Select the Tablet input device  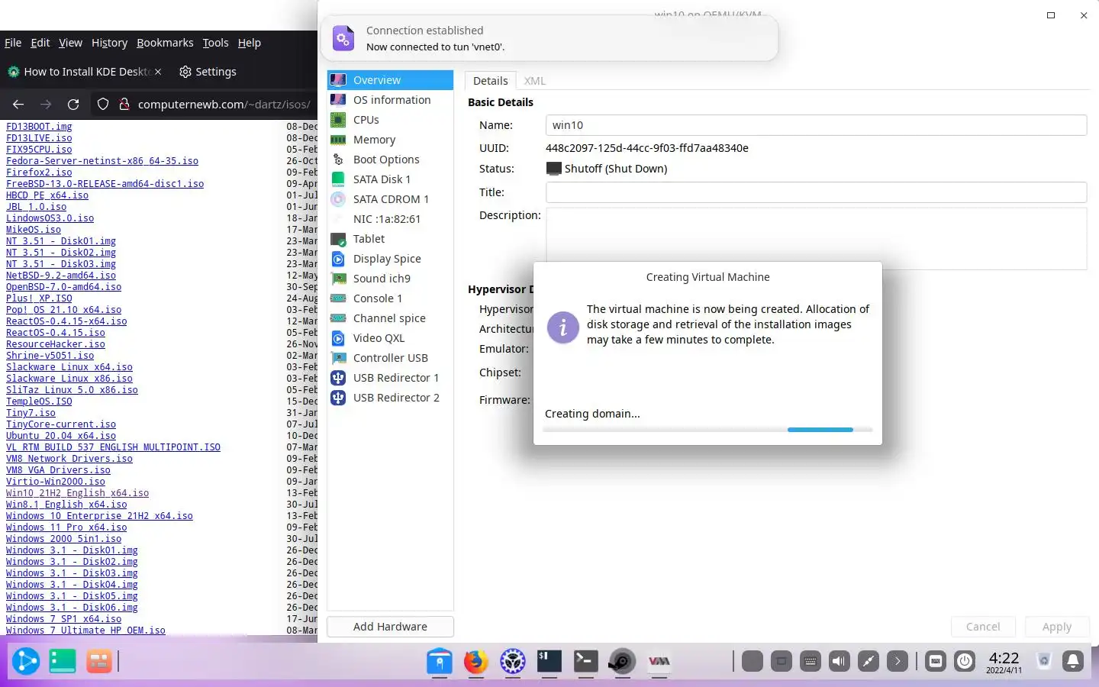(x=390, y=239)
